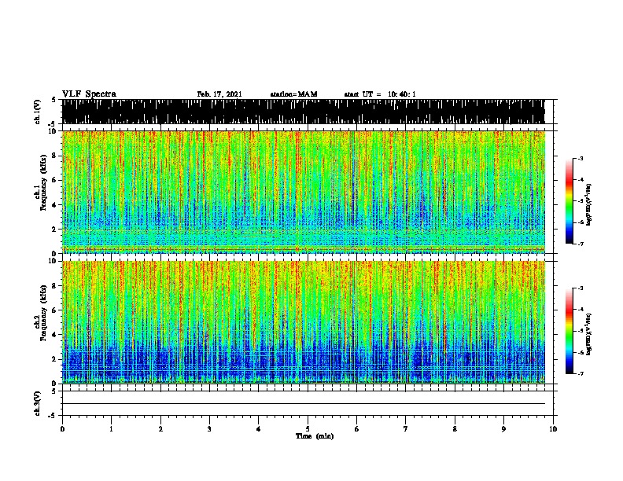This screenshot has width=623, height=481.
Task: Click the 8 kHz tick on ch.1 axis
Action: [x=54, y=156]
